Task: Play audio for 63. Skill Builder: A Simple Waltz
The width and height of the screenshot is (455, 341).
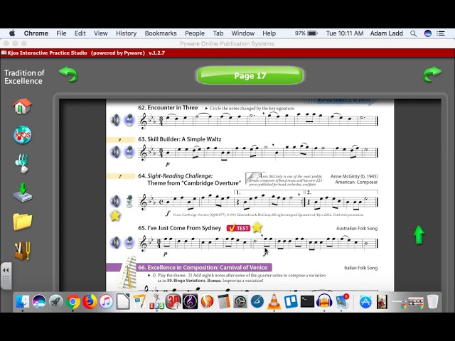Action: [115, 152]
